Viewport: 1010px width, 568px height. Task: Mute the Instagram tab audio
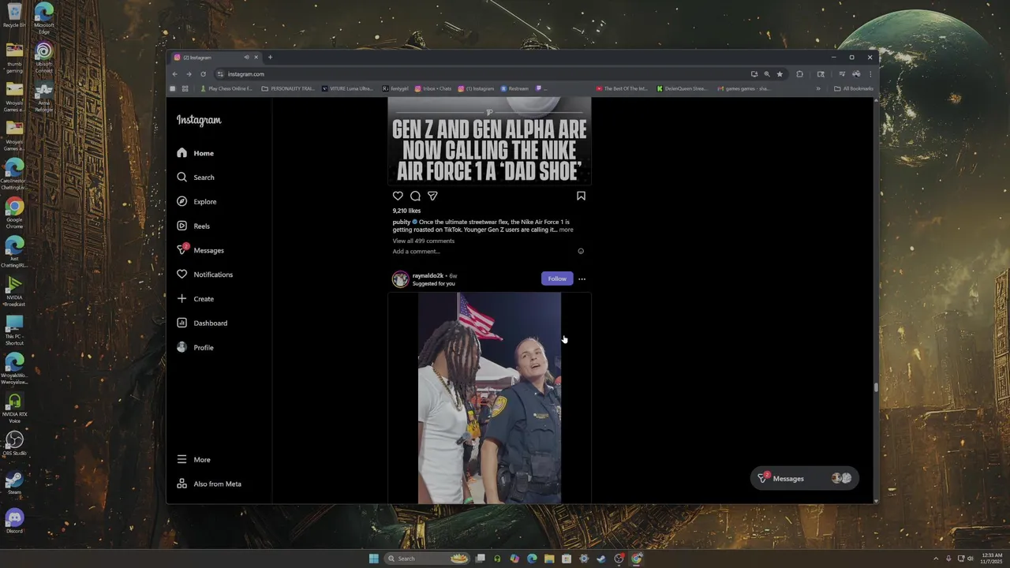tap(246, 58)
